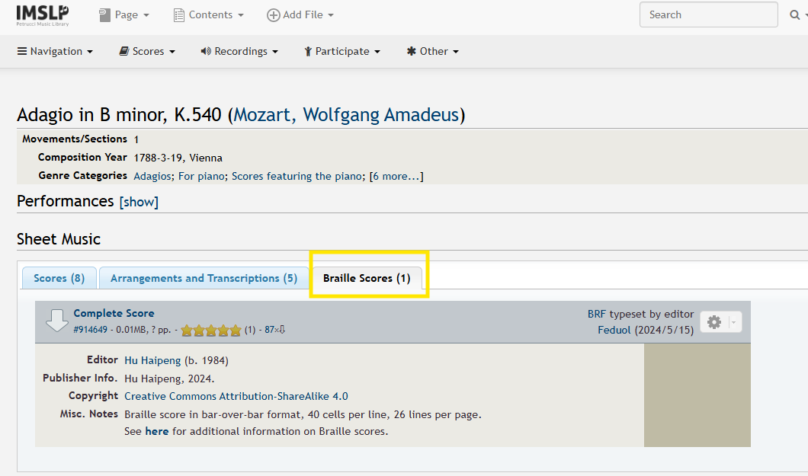Open the Participate menu
808x476 pixels.
click(x=342, y=52)
